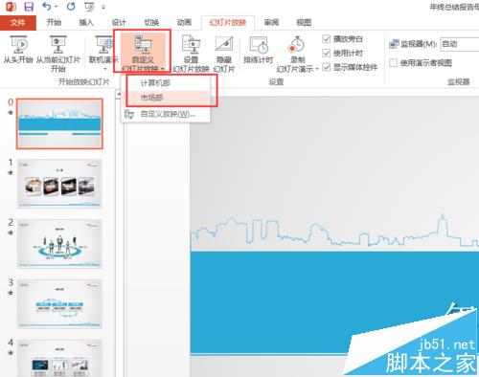This screenshot has width=479, height=377.
Task: Select slide 1 thumbnail with four photos
Action: 59,184
